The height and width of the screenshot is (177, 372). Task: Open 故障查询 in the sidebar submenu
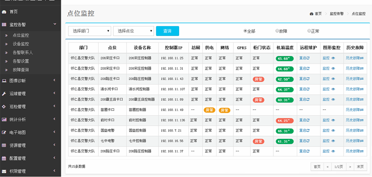pos(21,70)
